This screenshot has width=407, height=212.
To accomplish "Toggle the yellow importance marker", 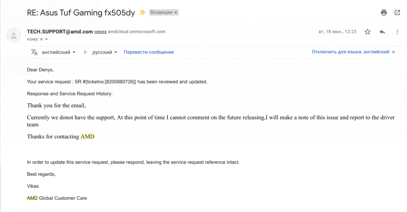I will point(142,13).
